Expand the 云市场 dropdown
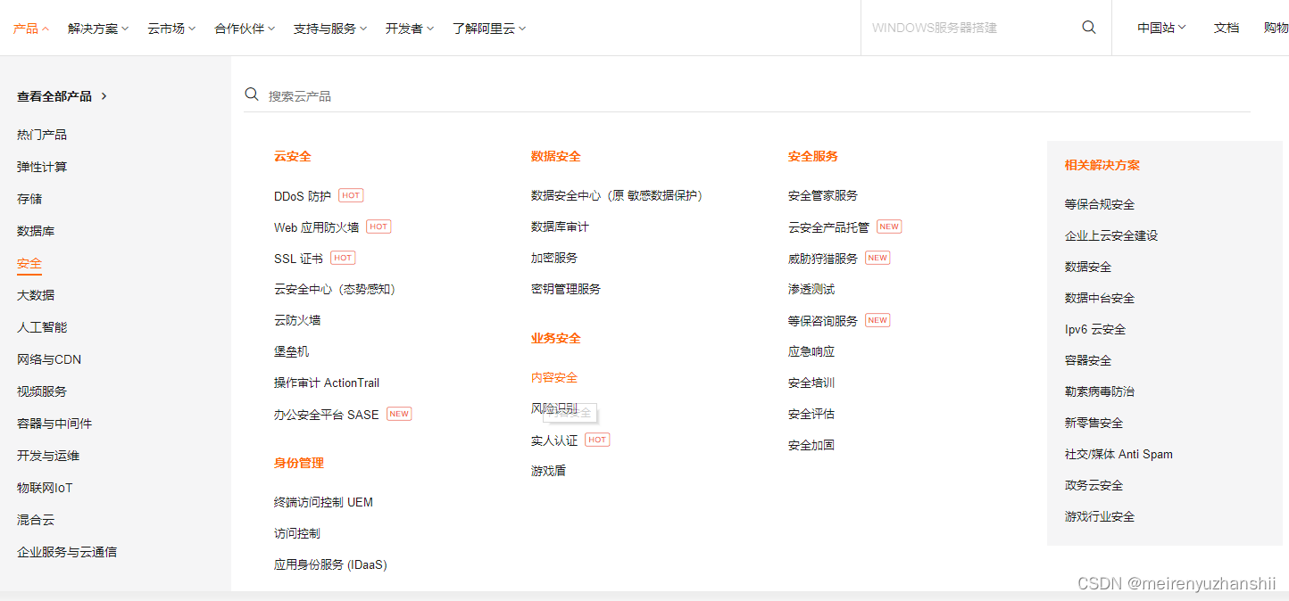The width and height of the screenshot is (1289, 601). (x=171, y=29)
